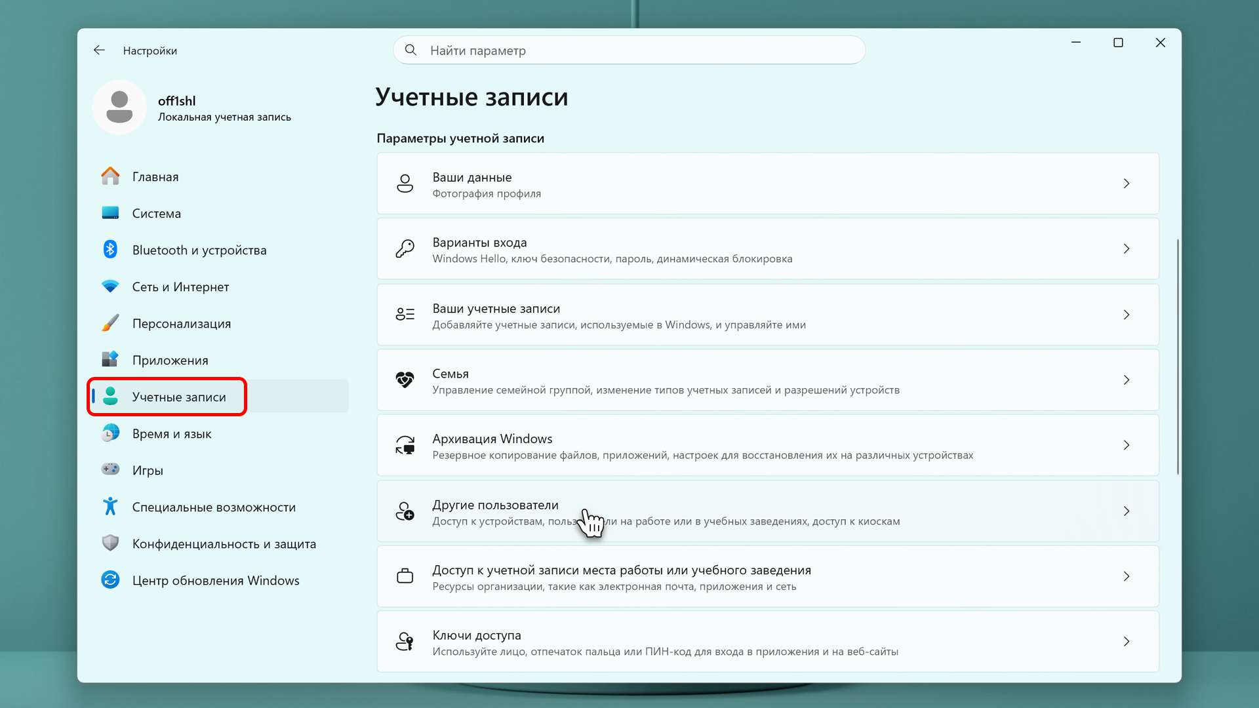Click the Центр обновления Windows sync icon
The height and width of the screenshot is (708, 1259).
pos(110,580)
